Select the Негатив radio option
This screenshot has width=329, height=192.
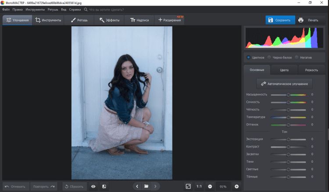click(x=297, y=57)
